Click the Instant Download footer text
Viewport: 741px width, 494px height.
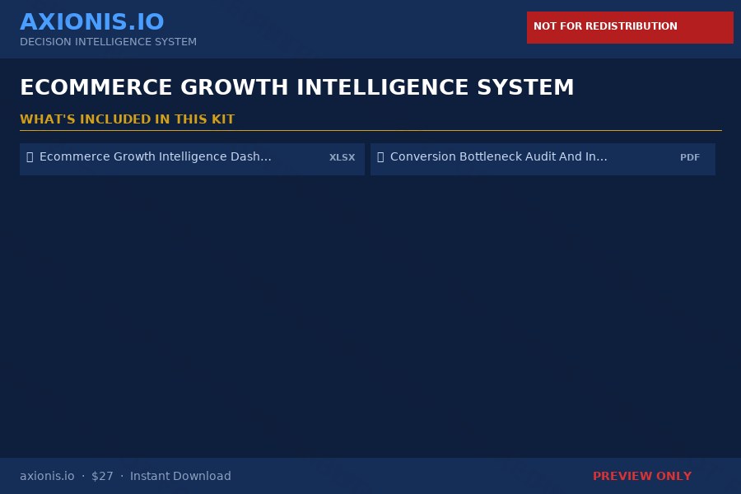pos(180,476)
